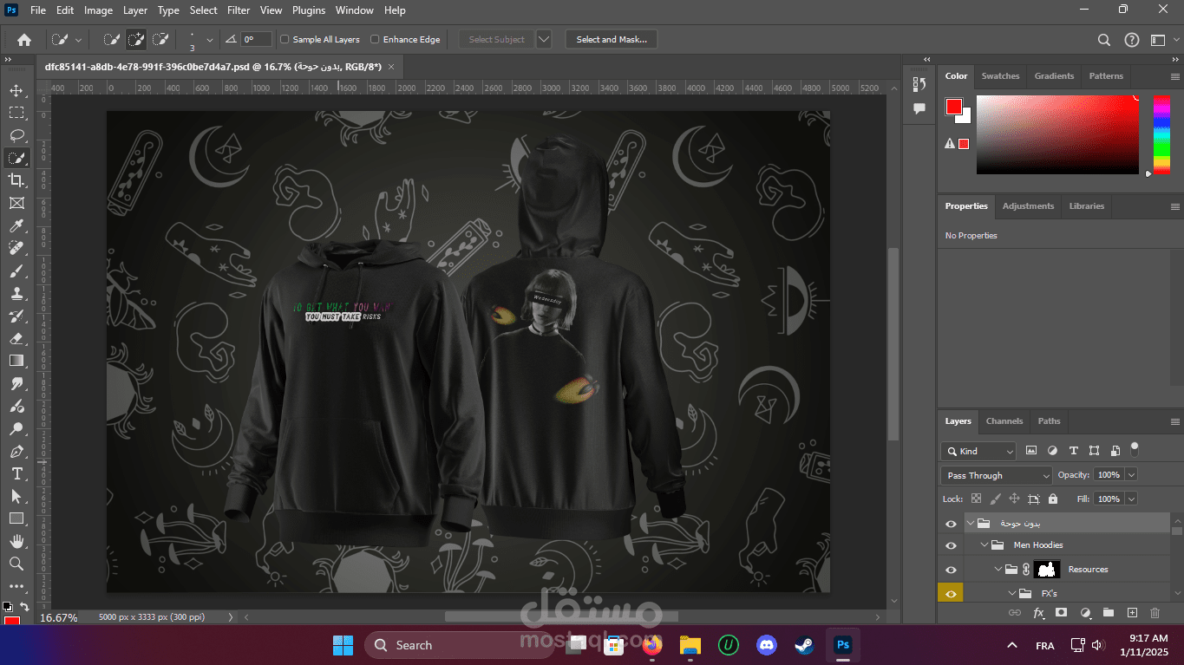This screenshot has width=1184, height=665.
Task: Select the Crop tool
Action: (x=16, y=180)
